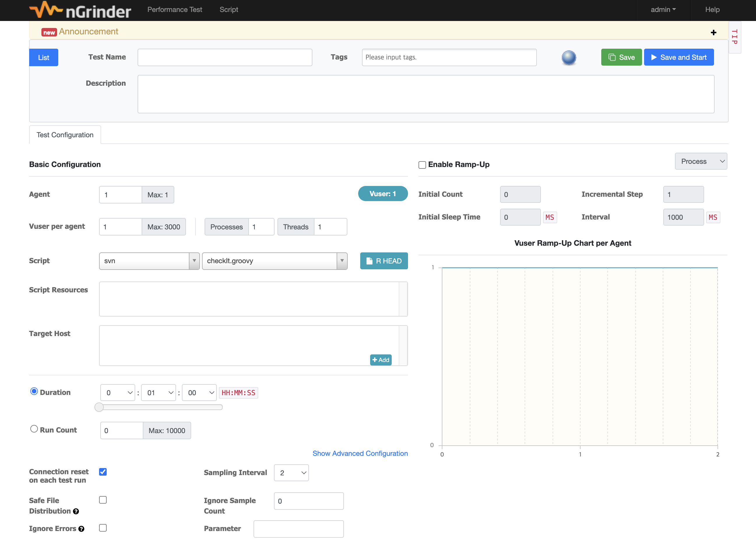
Task: Select the Run Count radio button
Action: pos(34,429)
